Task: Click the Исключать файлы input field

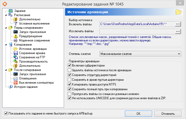Action: click(137, 31)
